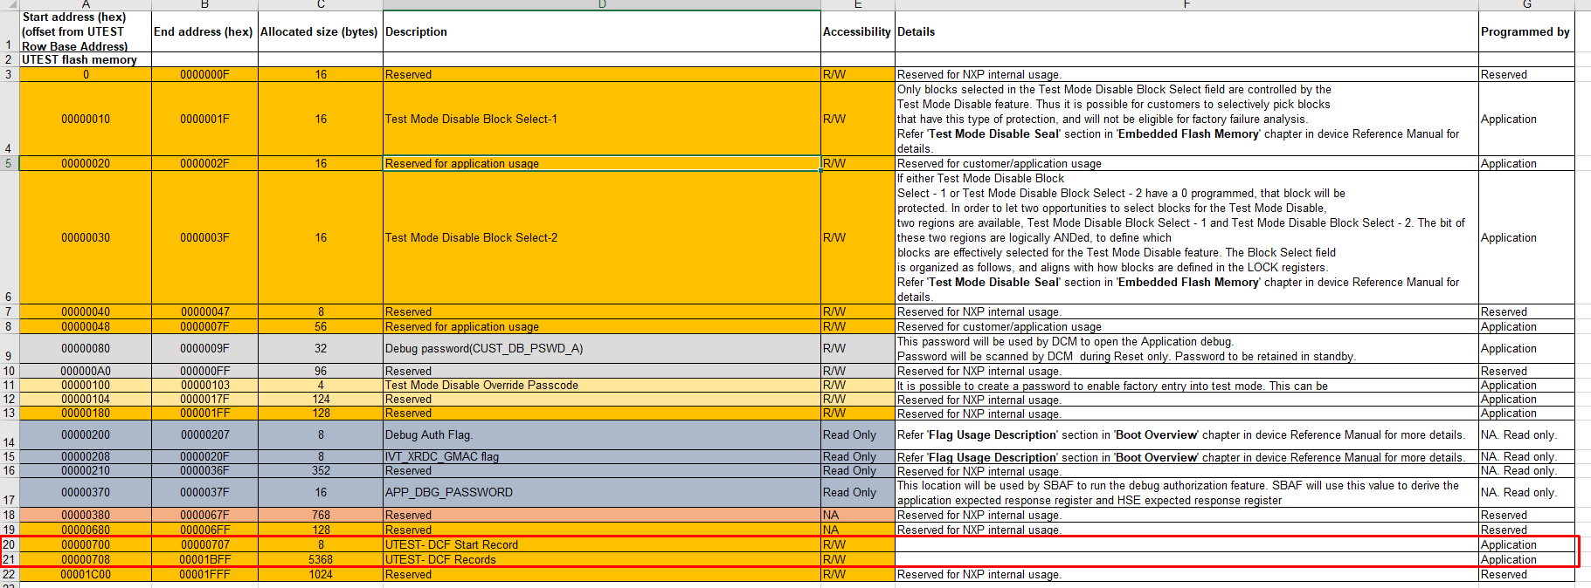Viewport: 1591px width, 588px height.
Task: Click row header number 14
Action: pos(9,434)
